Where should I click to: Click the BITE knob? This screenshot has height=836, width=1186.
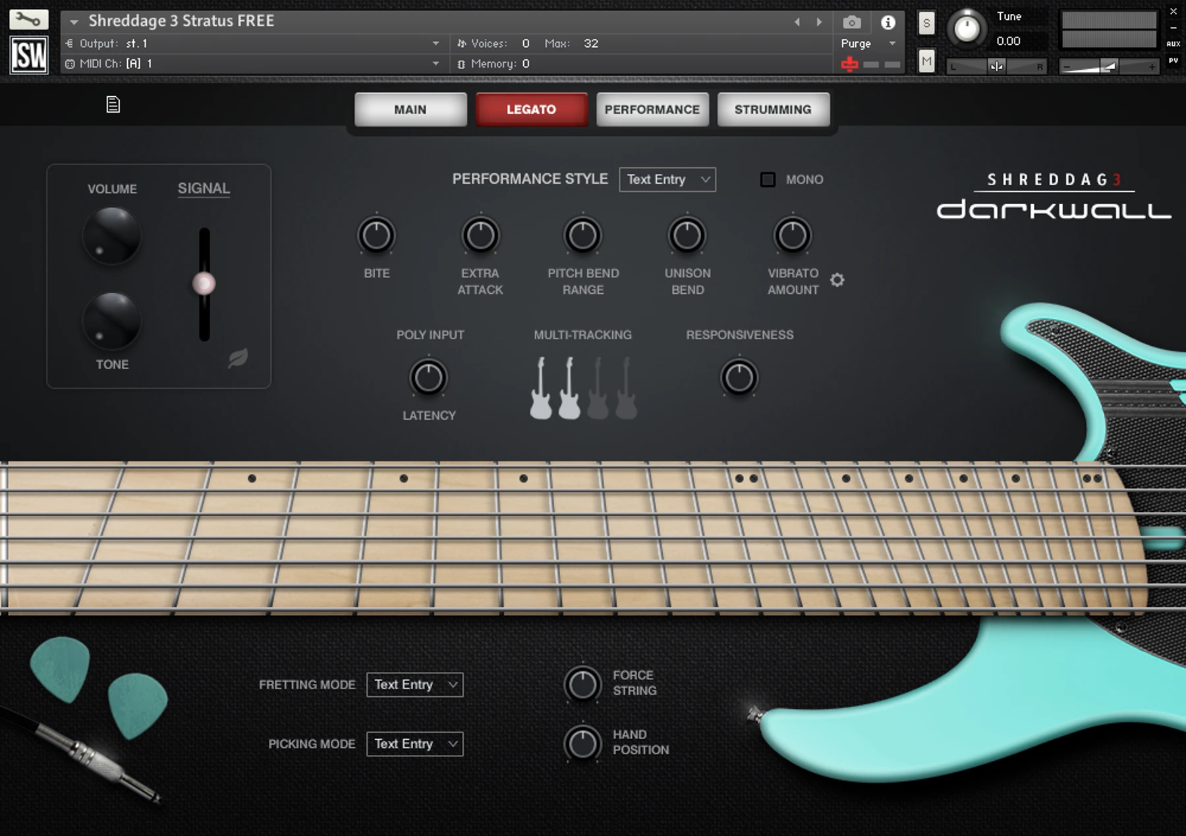coord(376,235)
